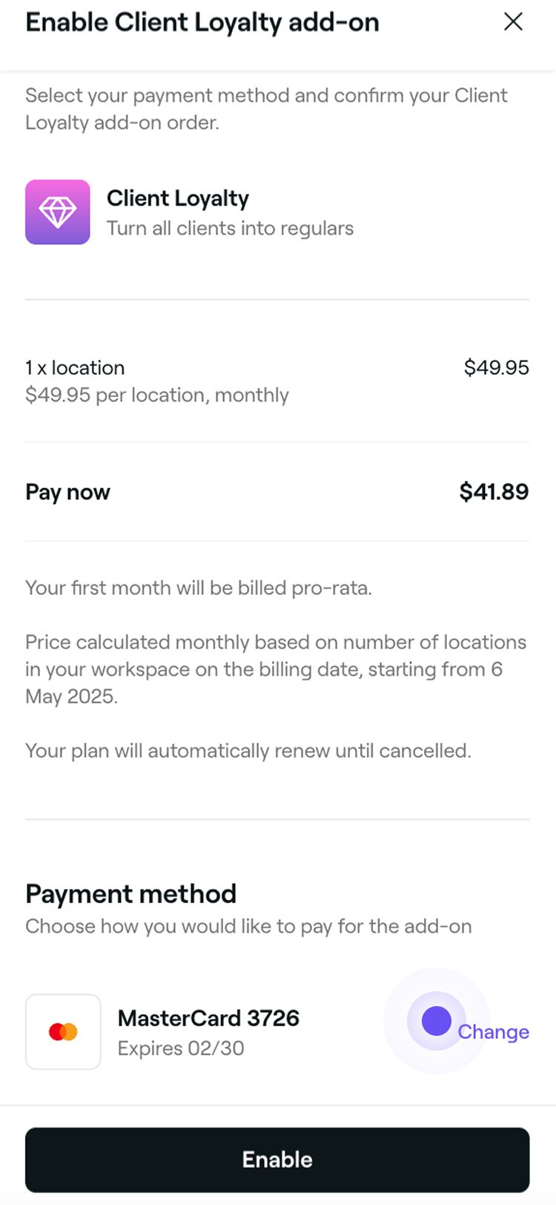Click the Turn all clients into regulars subtitle
556x1205 pixels.
[230, 228]
